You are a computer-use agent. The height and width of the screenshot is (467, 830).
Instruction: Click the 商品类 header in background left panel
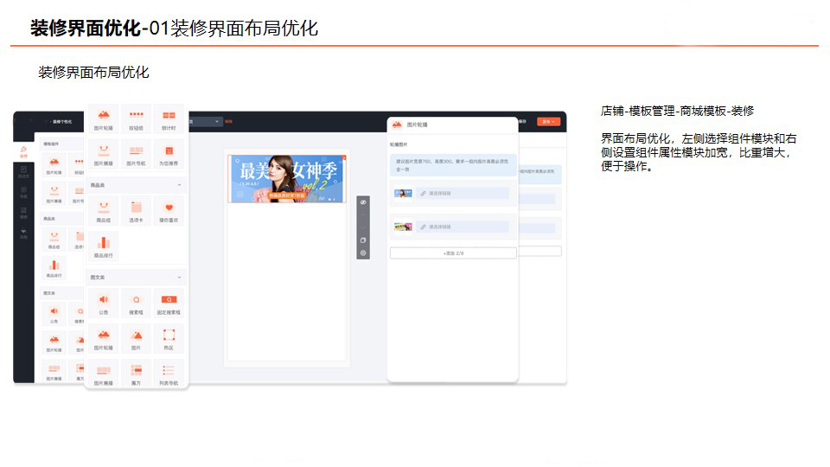tap(62, 218)
